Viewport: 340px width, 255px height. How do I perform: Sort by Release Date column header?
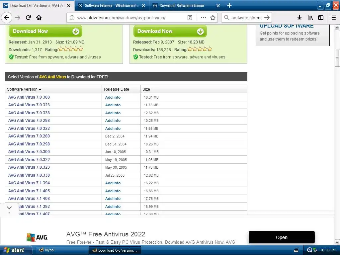pyautogui.click(x=121, y=89)
